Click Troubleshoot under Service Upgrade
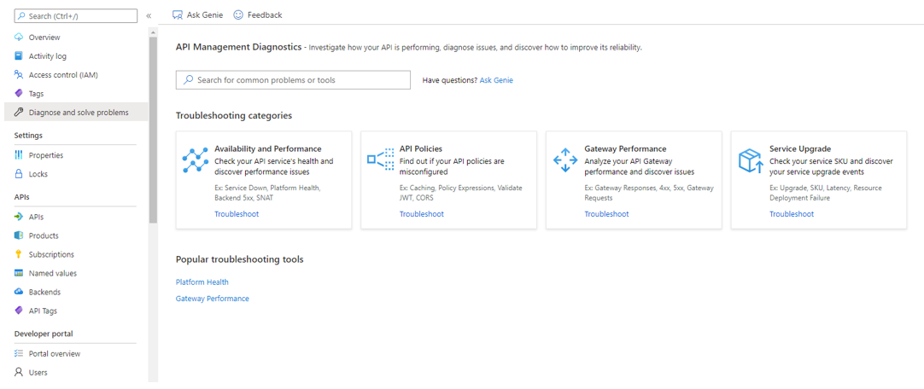Viewport: 924px width, 389px height. (x=792, y=214)
